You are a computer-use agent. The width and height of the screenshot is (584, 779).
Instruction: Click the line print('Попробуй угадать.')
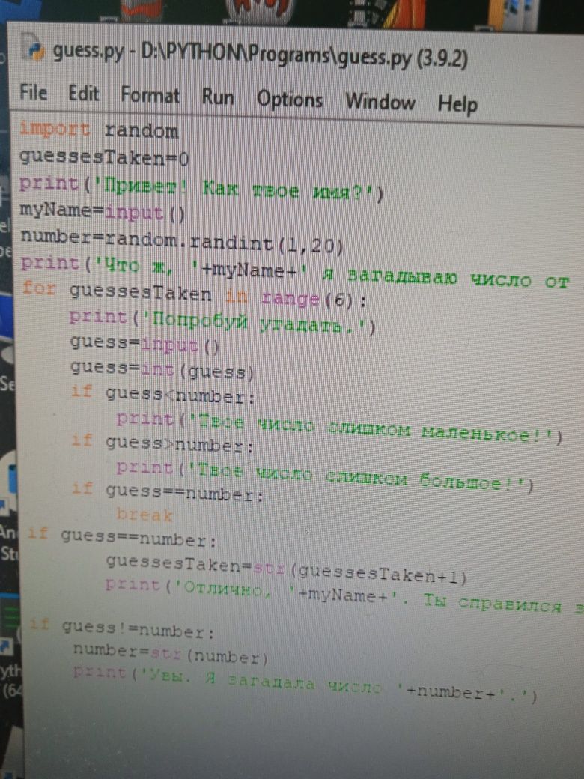coord(222,321)
